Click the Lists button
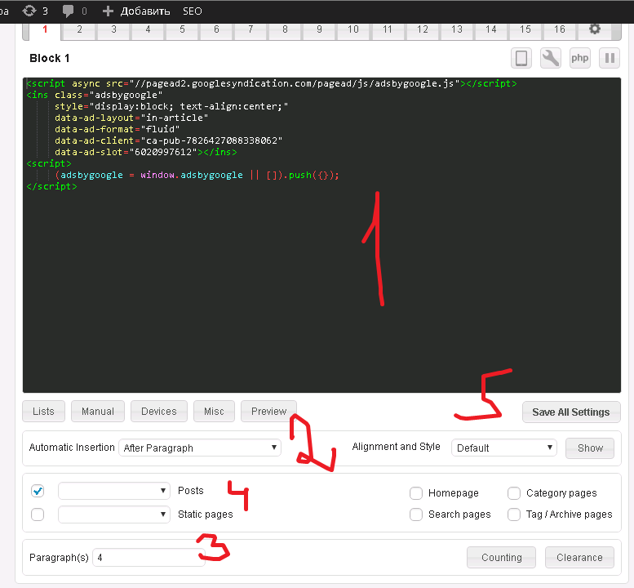This screenshot has width=634, height=588. (43, 412)
